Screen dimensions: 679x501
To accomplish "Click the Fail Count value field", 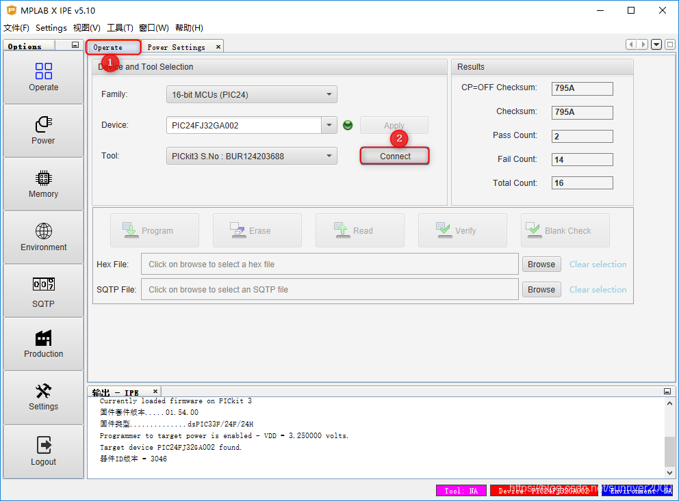I will pyautogui.click(x=582, y=159).
